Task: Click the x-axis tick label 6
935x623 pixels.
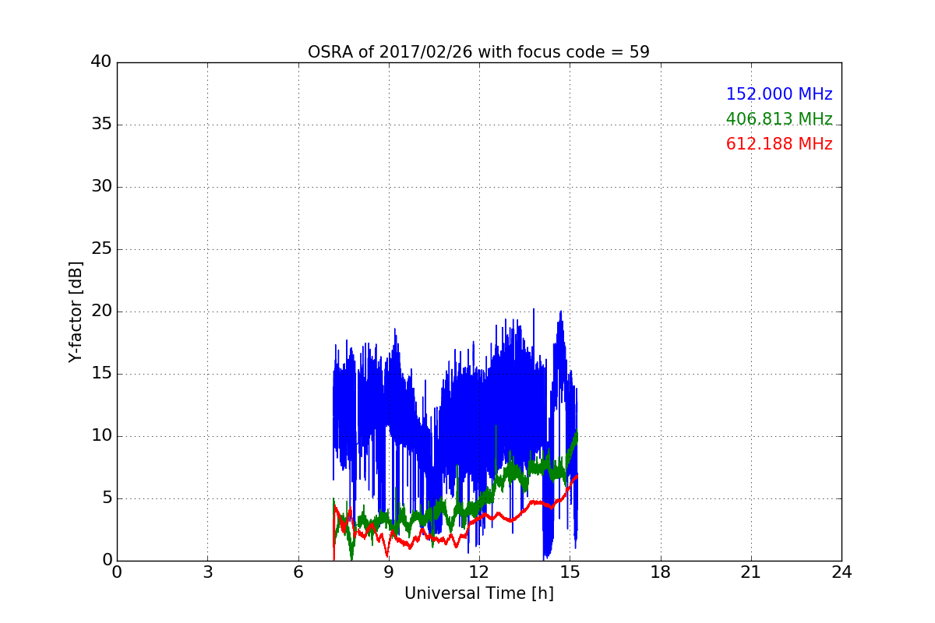Action: coord(298,572)
